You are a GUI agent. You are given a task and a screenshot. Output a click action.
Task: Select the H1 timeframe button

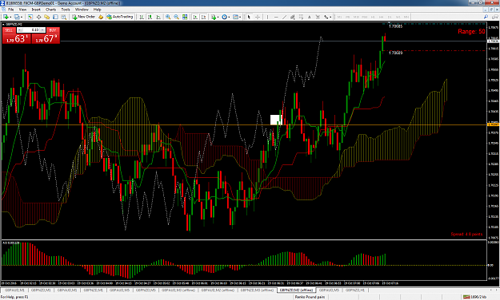coord(373,17)
